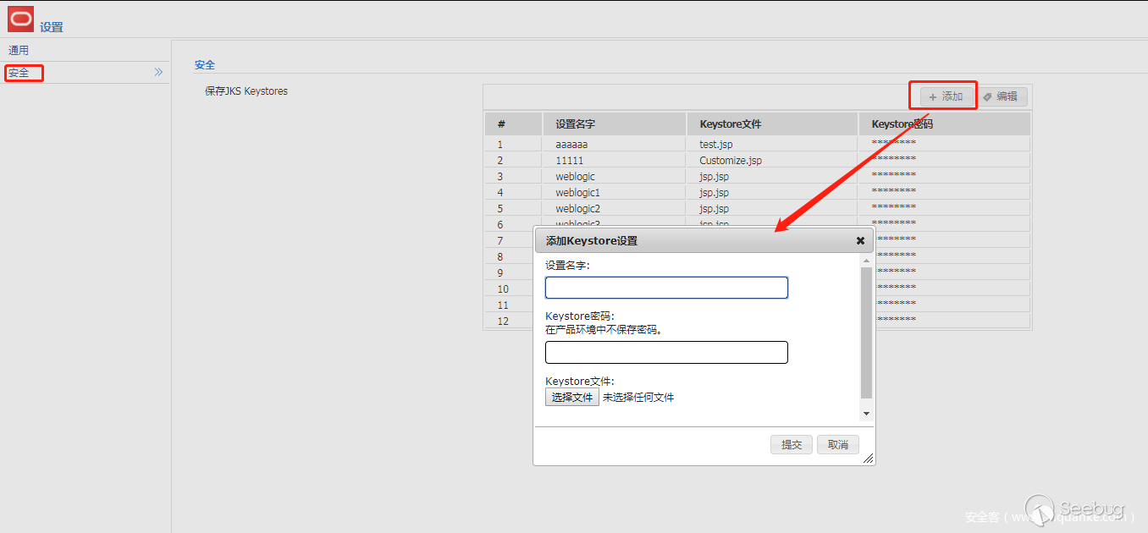Click the red Oracle logo icon
Viewport: 1148px width, 533px height.
(x=20, y=19)
